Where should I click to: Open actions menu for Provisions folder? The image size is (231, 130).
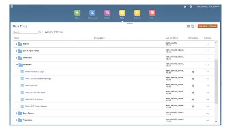tap(208, 120)
